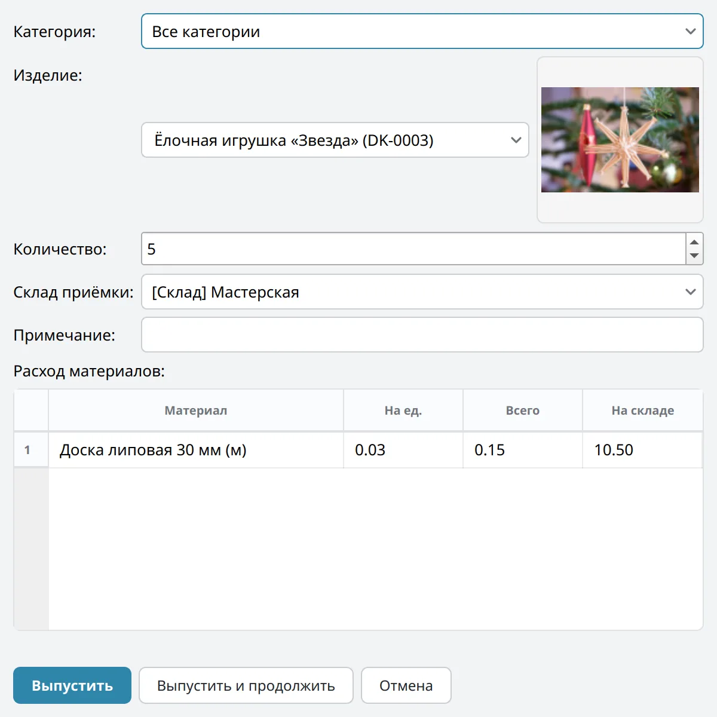Screen dimensions: 717x717
Task: Click the Изделие label
Action: point(48,75)
